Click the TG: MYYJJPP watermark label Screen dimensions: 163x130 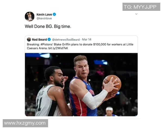(141, 7)
